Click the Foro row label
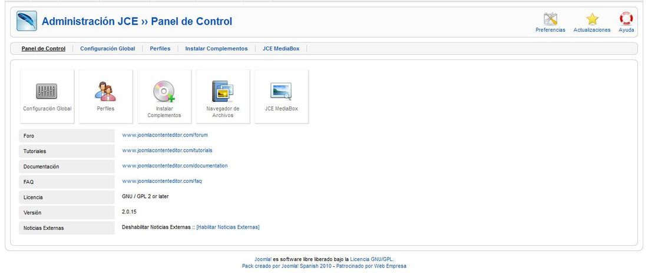 pyautogui.click(x=29, y=136)
